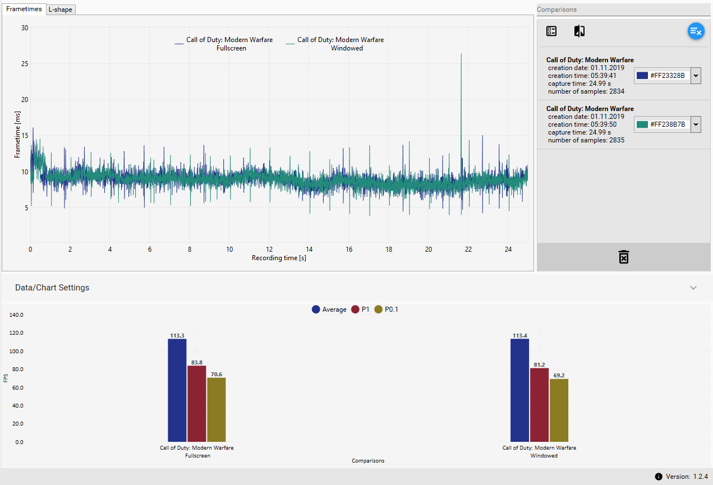Click the Windowed P0.1 bar 69.2
The image size is (713, 485).
[559, 410]
